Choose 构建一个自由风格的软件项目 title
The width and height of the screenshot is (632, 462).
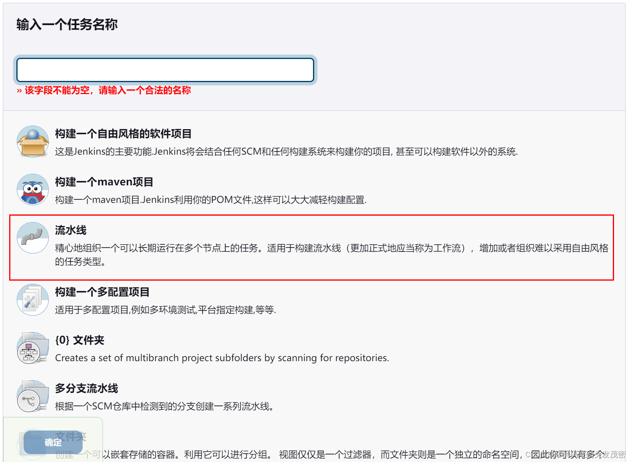point(123,134)
